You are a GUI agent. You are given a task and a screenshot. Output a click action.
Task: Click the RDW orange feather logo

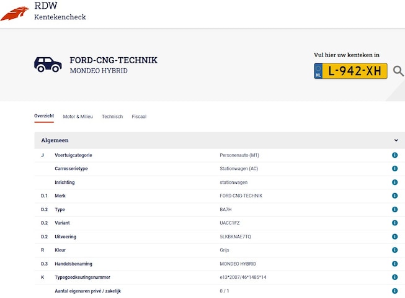(15, 14)
